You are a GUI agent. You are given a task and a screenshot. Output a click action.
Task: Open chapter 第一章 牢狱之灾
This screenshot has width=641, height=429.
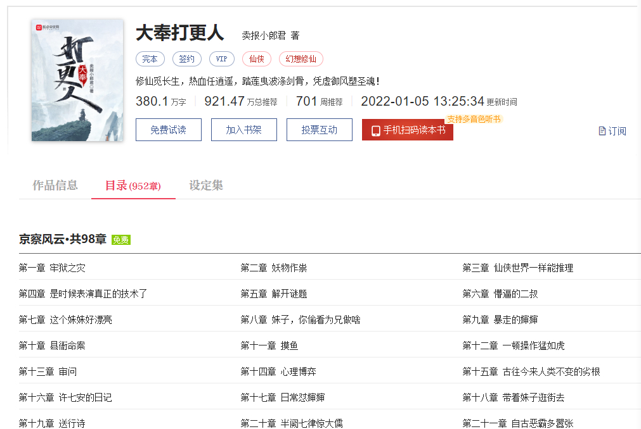coord(52,268)
